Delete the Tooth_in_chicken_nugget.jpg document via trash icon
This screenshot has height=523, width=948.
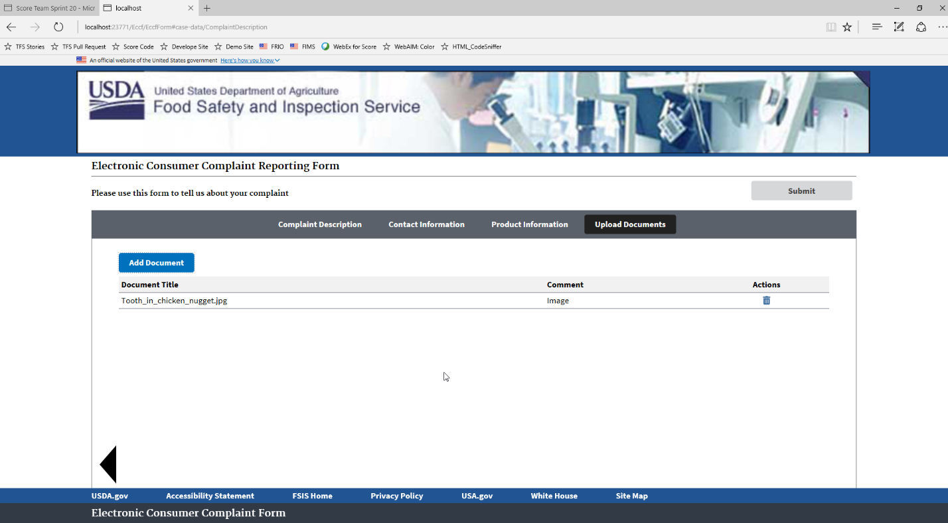coord(766,301)
